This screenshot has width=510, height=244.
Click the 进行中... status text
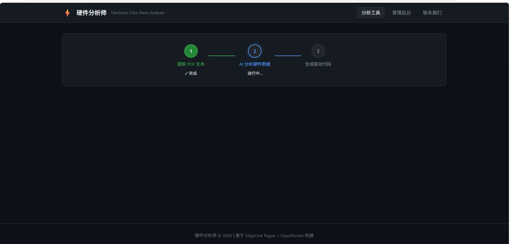click(x=255, y=73)
